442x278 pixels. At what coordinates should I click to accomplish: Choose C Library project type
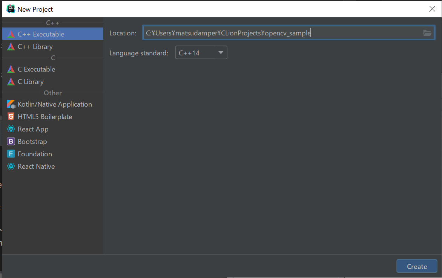[53, 82]
